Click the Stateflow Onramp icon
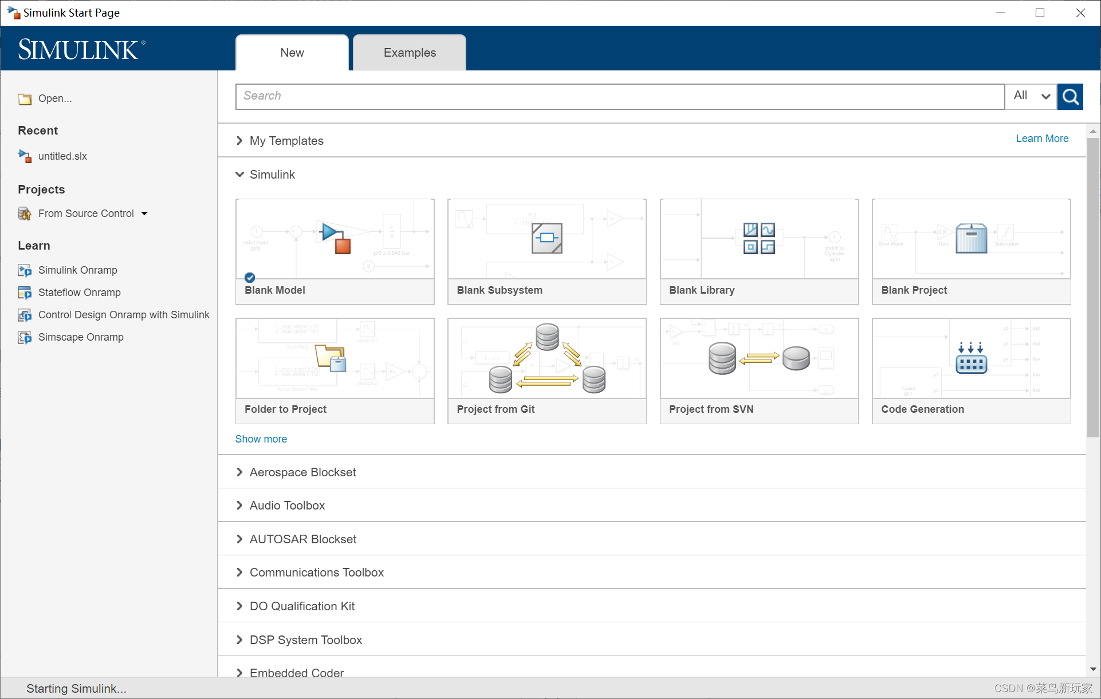This screenshot has width=1101, height=699. (x=25, y=293)
